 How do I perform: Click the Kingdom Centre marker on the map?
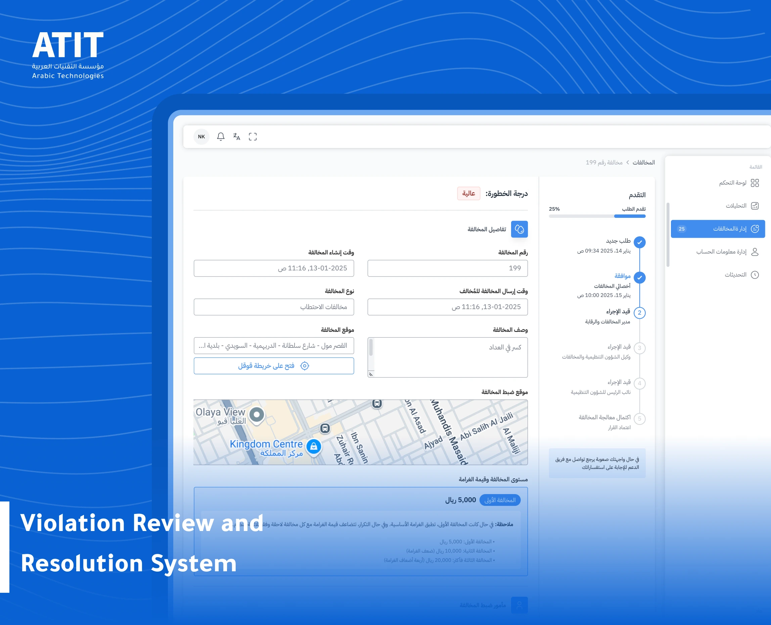pyautogui.click(x=314, y=446)
